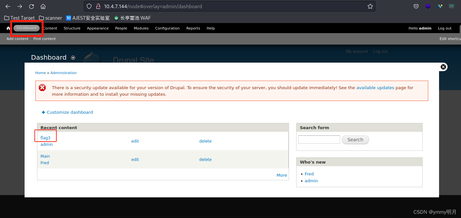Click the More link under Recent content

pyautogui.click(x=282, y=175)
